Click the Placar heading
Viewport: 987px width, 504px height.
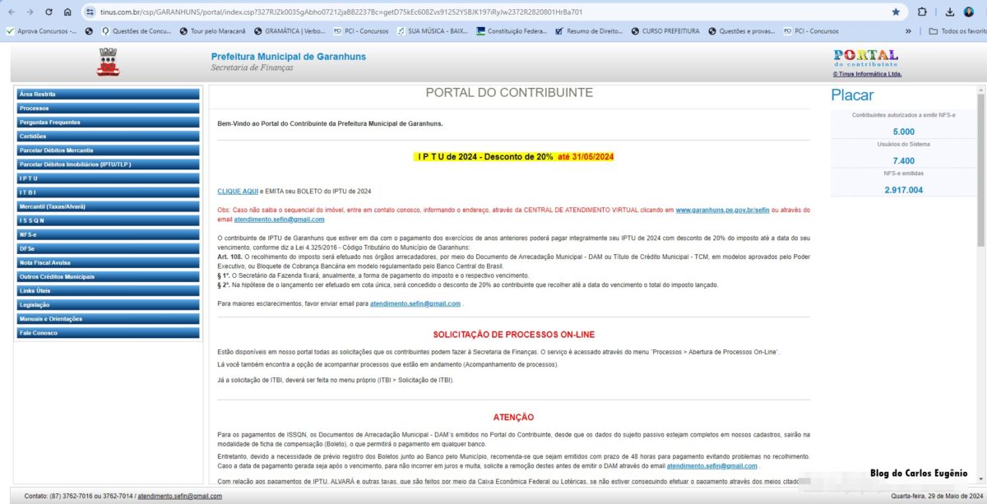click(852, 95)
